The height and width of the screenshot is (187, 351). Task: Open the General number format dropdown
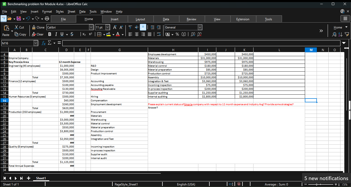pos(200,27)
